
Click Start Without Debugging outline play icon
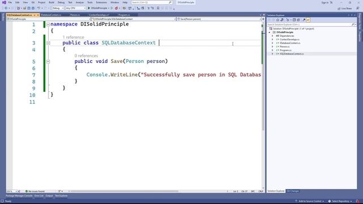click(x=112, y=8)
